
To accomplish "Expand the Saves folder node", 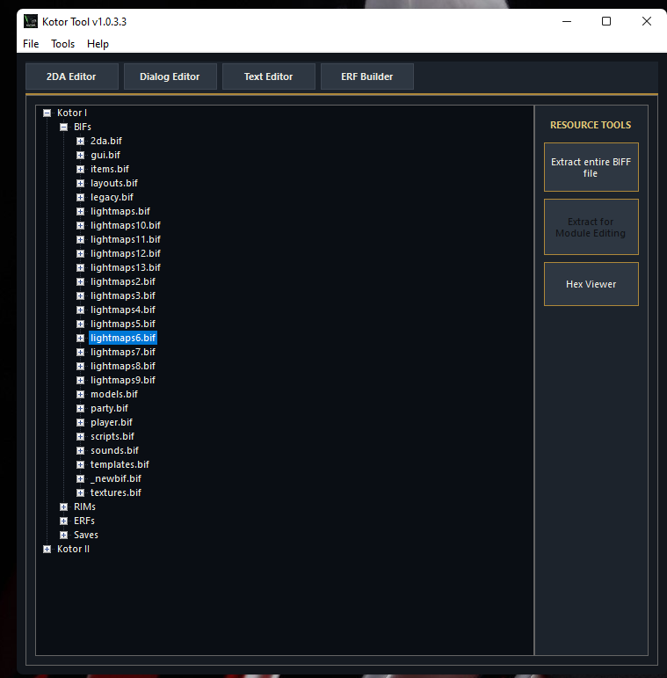I will tap(63, 535).
